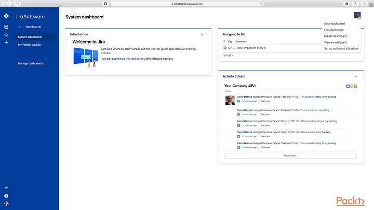
Task: Open the search magnifier in sidebar
Action: (6, 35)
